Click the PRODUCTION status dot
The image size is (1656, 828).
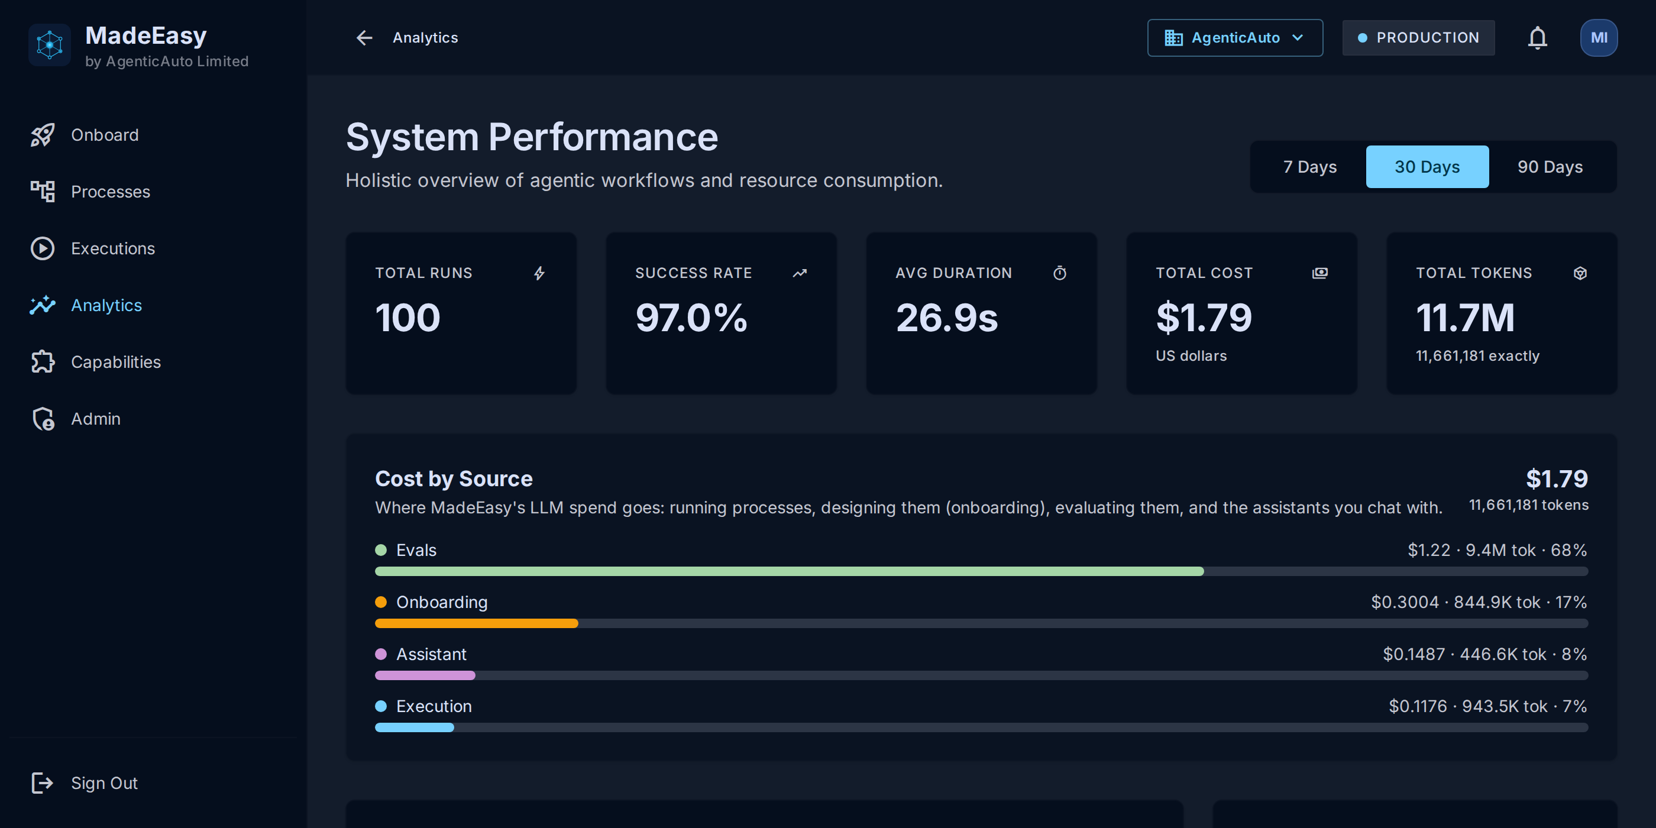pyautogui.click(x=1361, y=38)
